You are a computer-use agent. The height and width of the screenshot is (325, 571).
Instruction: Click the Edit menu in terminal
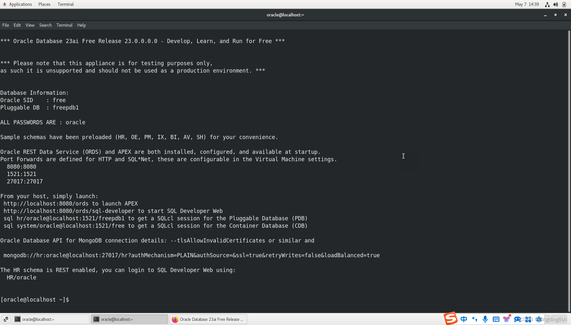[17, 25]
